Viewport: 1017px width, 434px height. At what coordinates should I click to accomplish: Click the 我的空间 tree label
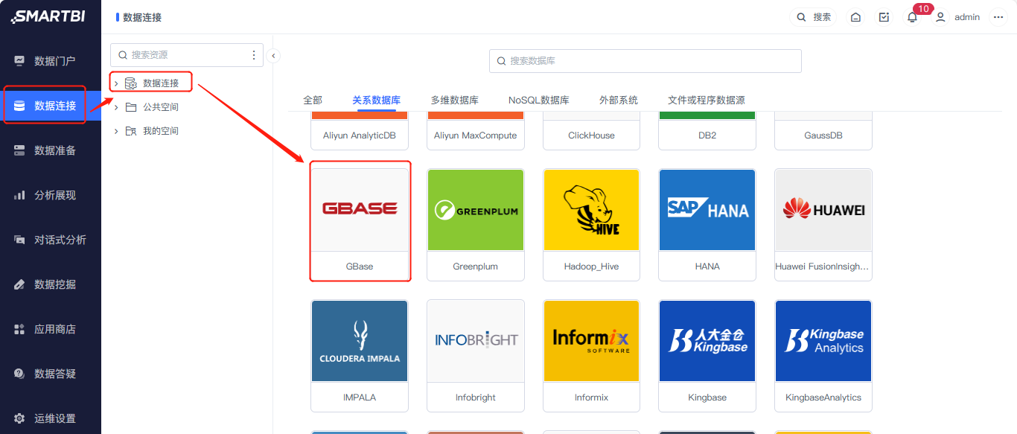pos(161,131)
